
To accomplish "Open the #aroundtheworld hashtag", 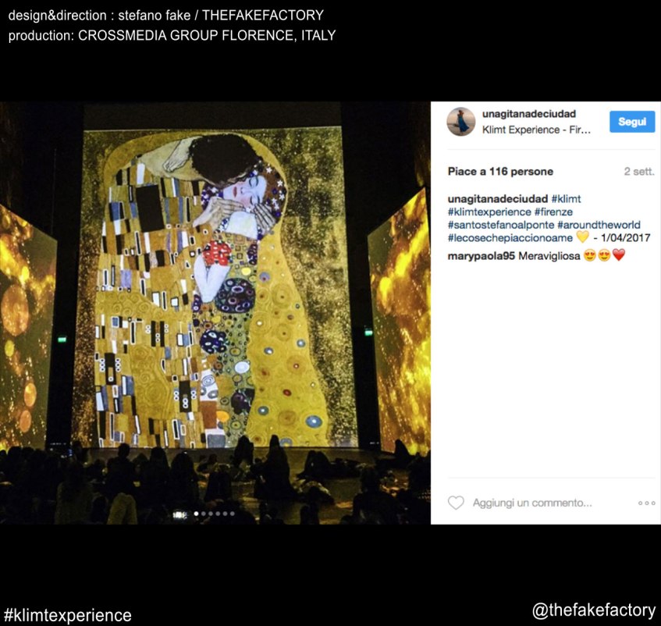I will tap(599, 225).
